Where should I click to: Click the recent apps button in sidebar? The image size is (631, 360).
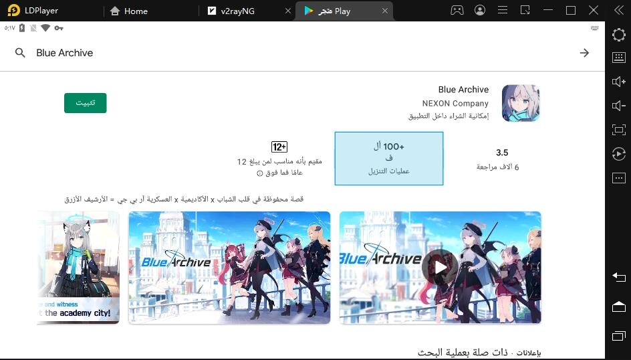point(619,335)
